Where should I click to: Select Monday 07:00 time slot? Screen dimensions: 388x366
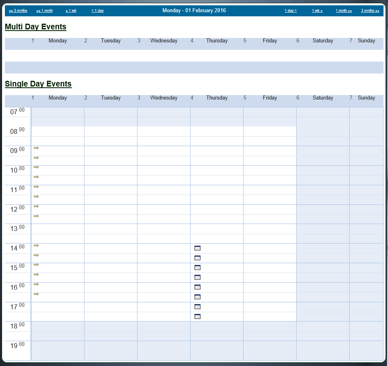[x=58, y=112]
